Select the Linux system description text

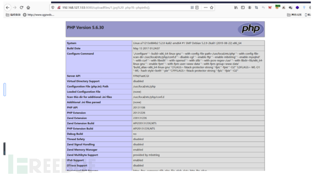[x=187, y=43]
